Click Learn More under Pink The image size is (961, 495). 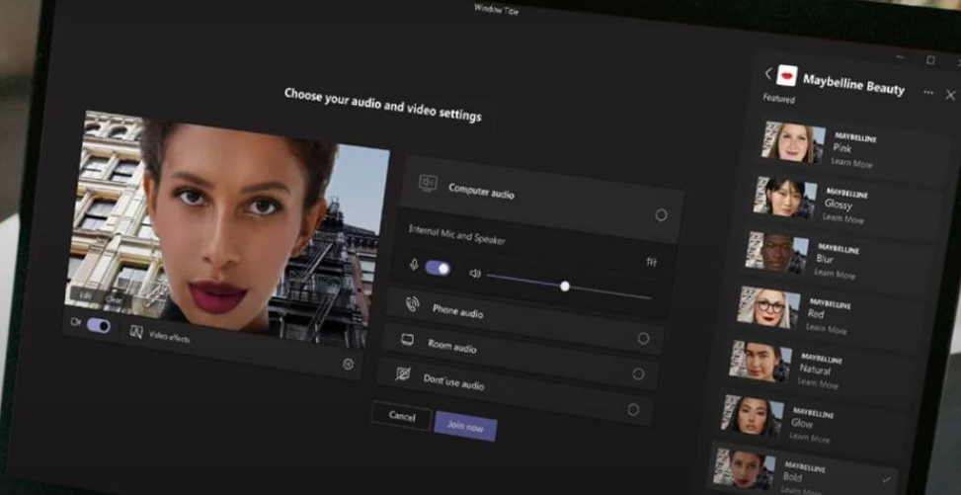point(851,163)
